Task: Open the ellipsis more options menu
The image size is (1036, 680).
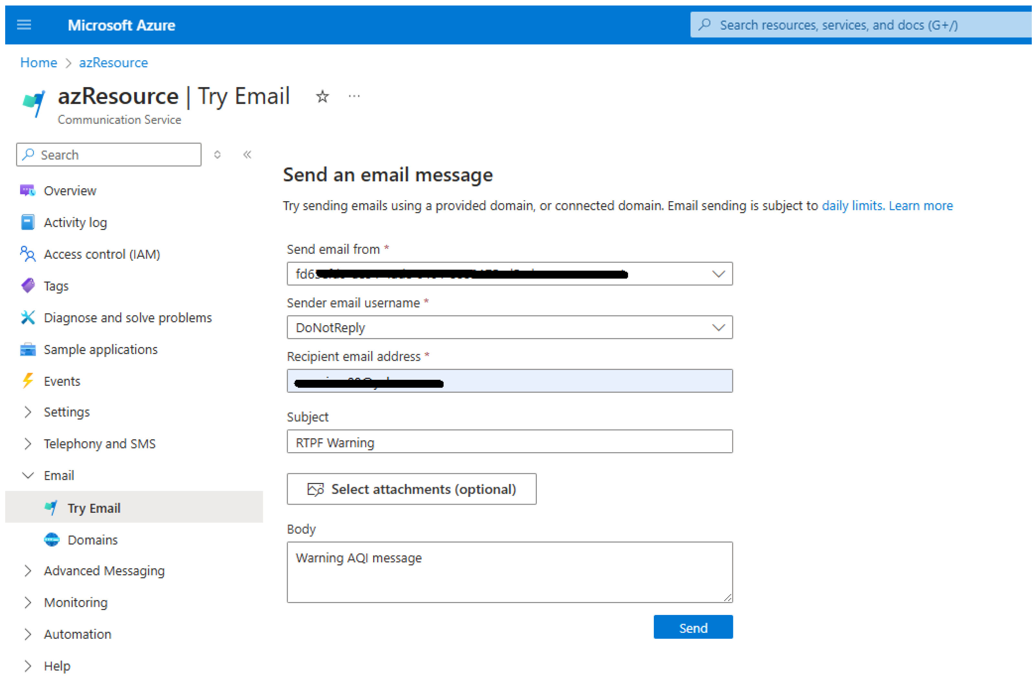Action: click(x=354, y=96)
